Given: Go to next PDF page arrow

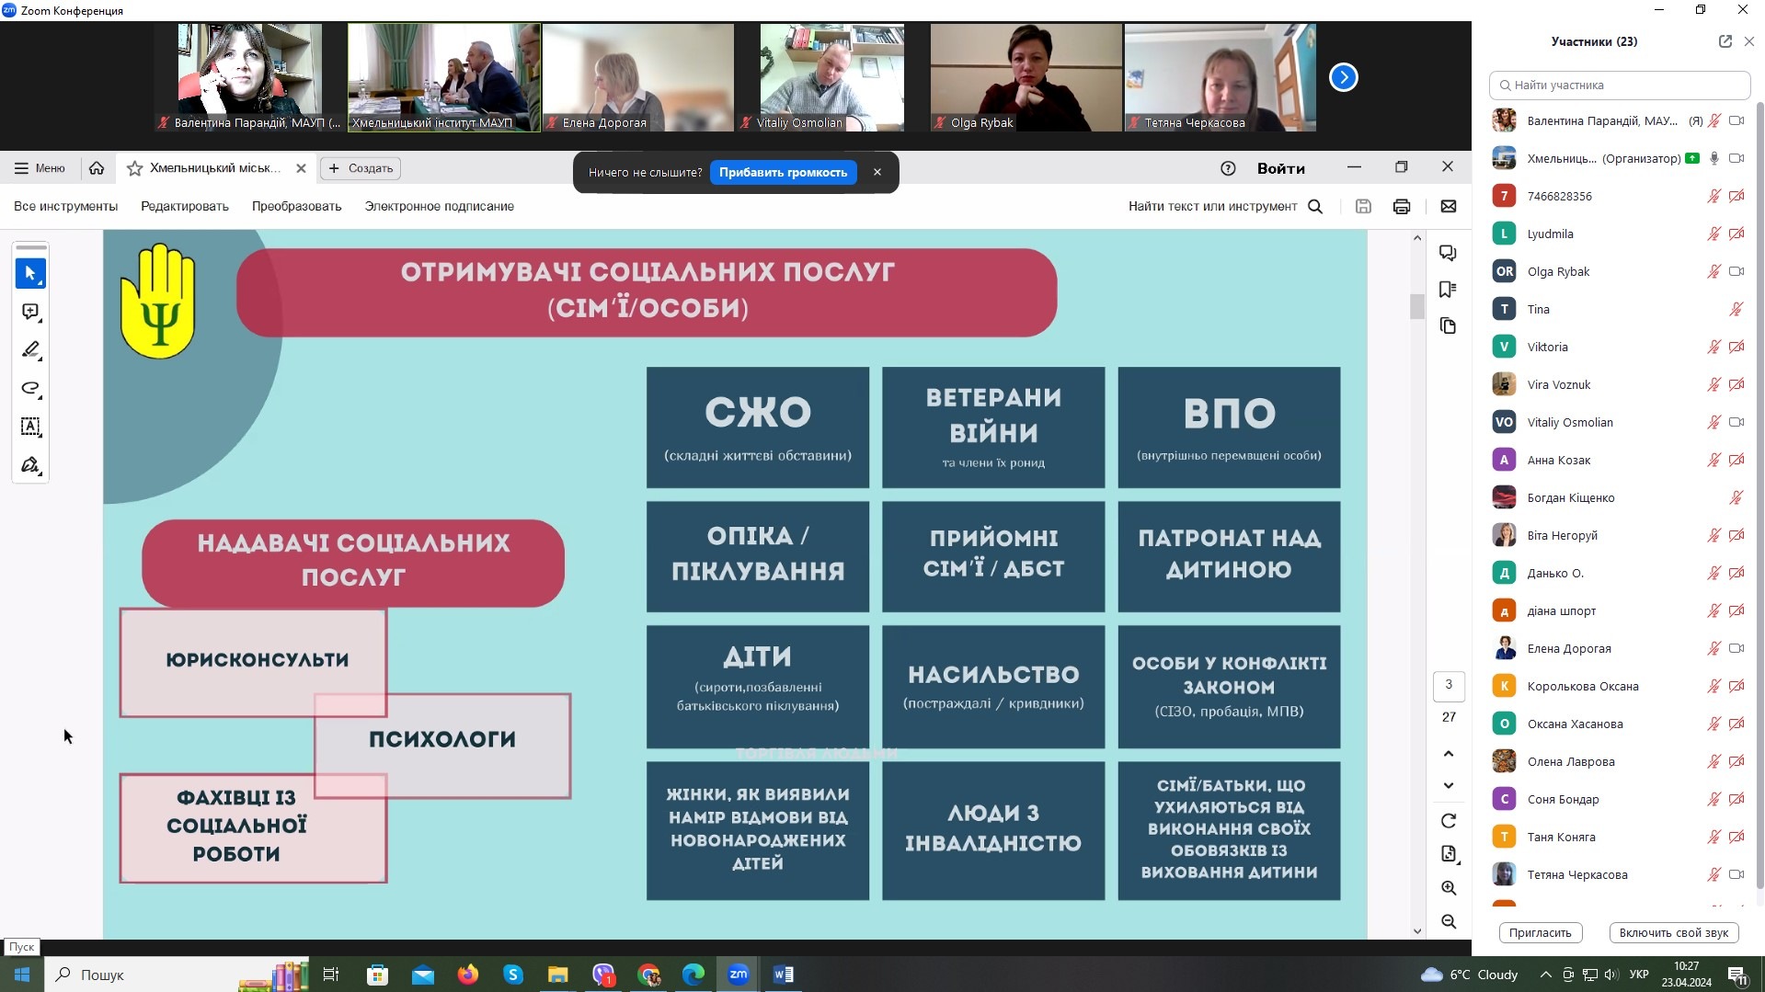Looking at the screenshot, I should pyautogui.click(x=1449, y=786).
